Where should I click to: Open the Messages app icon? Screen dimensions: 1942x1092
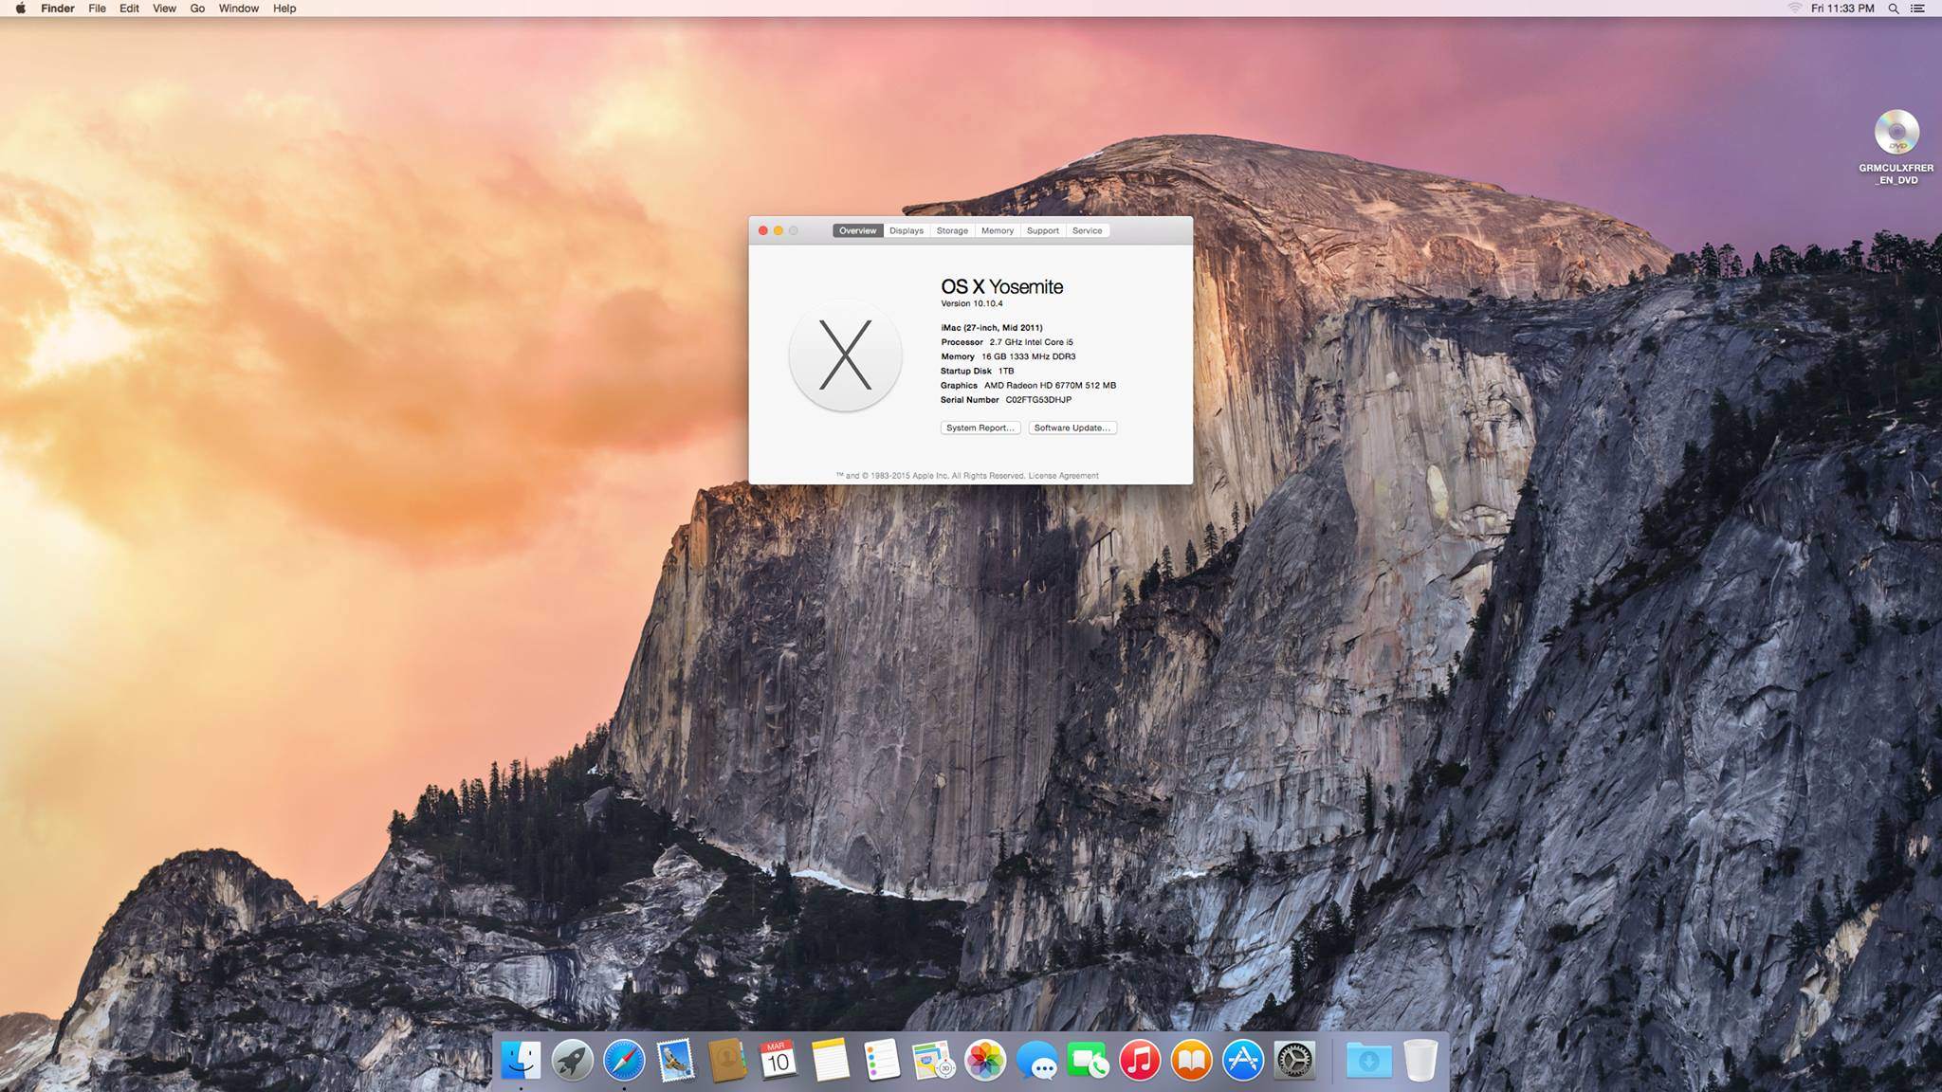pyautogui.click(x=1036, y=1061)
